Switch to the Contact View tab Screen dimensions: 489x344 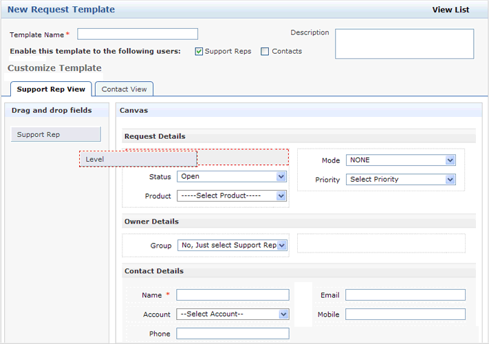124,89
